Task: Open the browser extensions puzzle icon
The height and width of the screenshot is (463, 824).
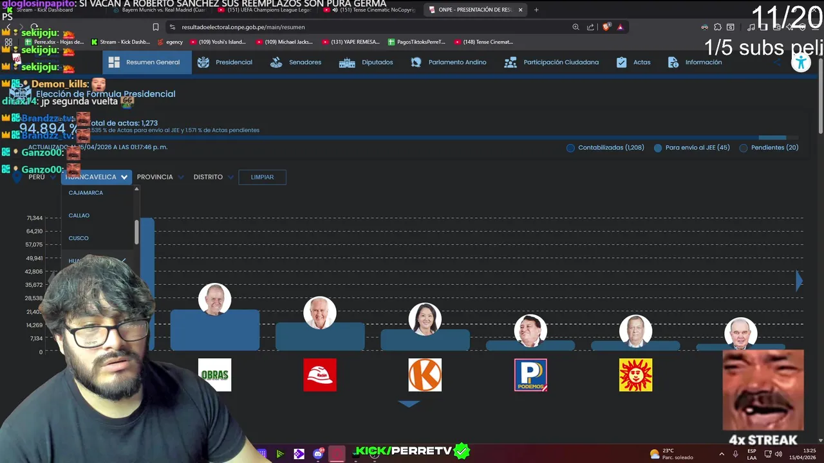Action: (718, 27)
